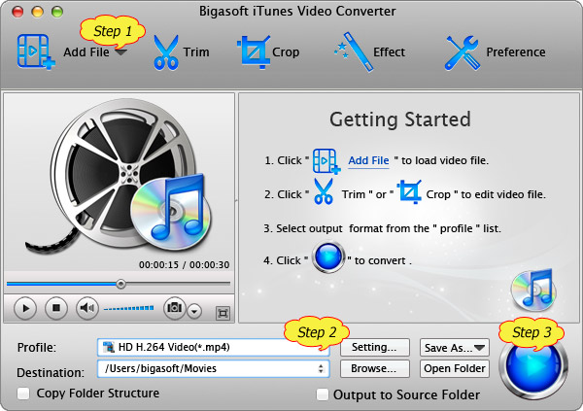This screenshot has height=411, width=583.
Task: Minimize the window with yellow button
Action: click(37, 11)
